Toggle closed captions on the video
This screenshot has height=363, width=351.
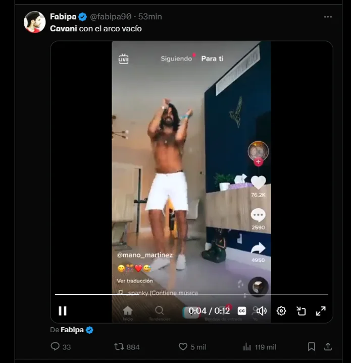[x=242, y=311]
